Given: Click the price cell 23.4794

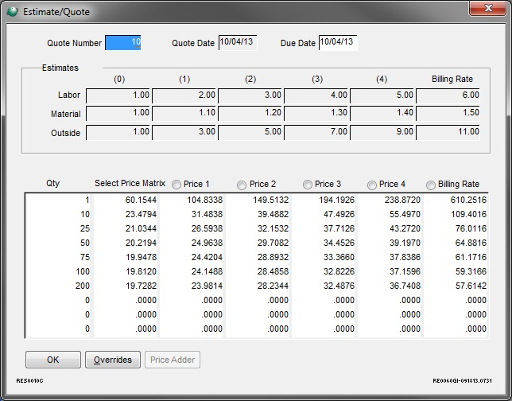Looking at the screenshot, I should [126, 214].
